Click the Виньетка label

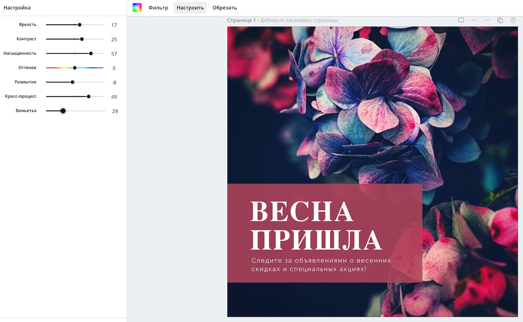(x=26, y=111)
